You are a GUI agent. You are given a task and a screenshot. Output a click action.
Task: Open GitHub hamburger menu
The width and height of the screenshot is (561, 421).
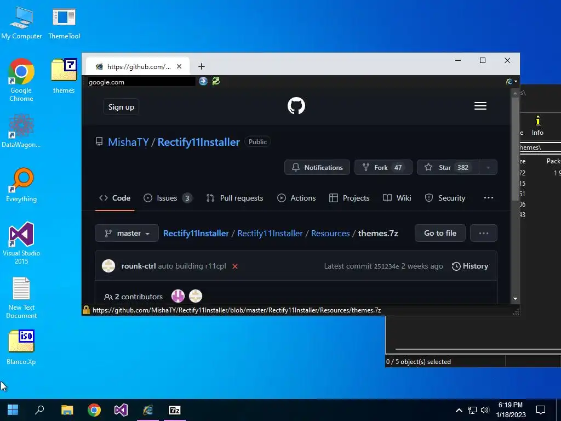[x=480, y=106]
